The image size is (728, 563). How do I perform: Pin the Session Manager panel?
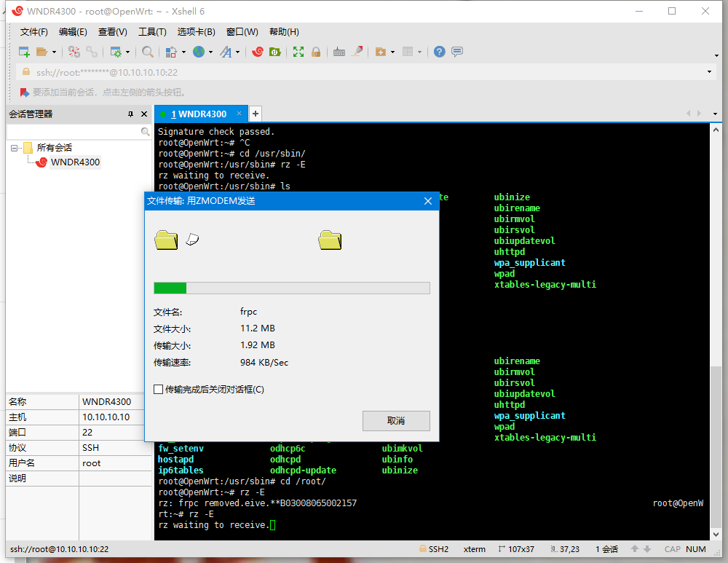pos(130,114)
